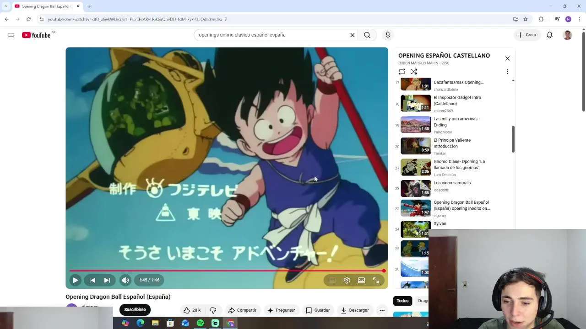Play the Dragon Ball video
Viewport: 586px width, 329px height.
[x=76, y=280]
